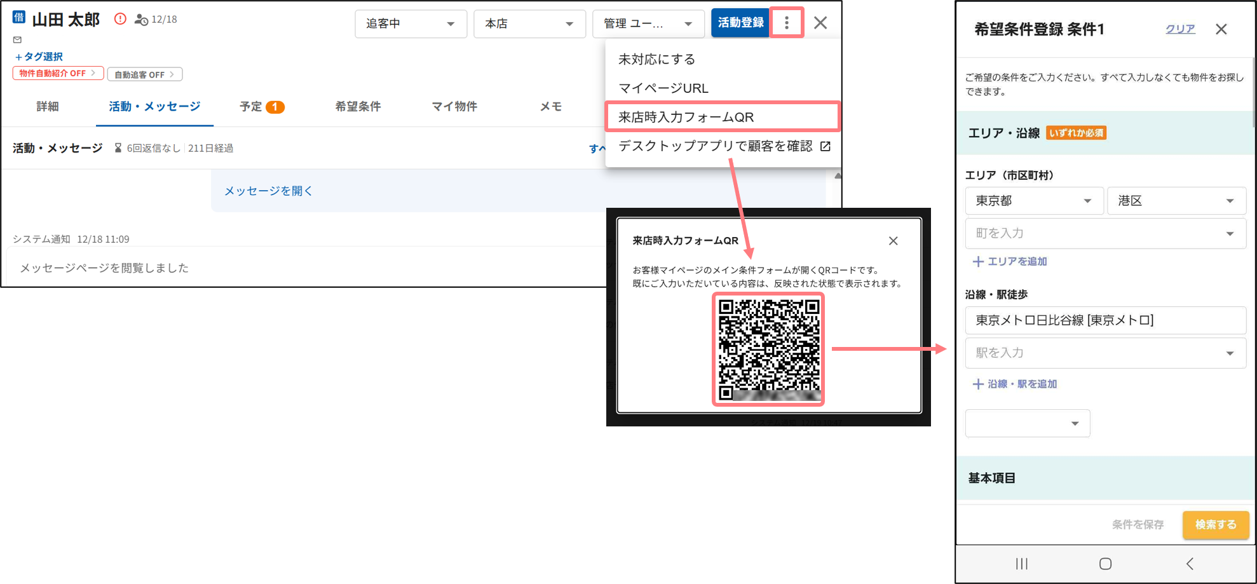This screenshot has width=1257, height=584.
Task: Close the customer detail panel
Action: click(820, 23)
